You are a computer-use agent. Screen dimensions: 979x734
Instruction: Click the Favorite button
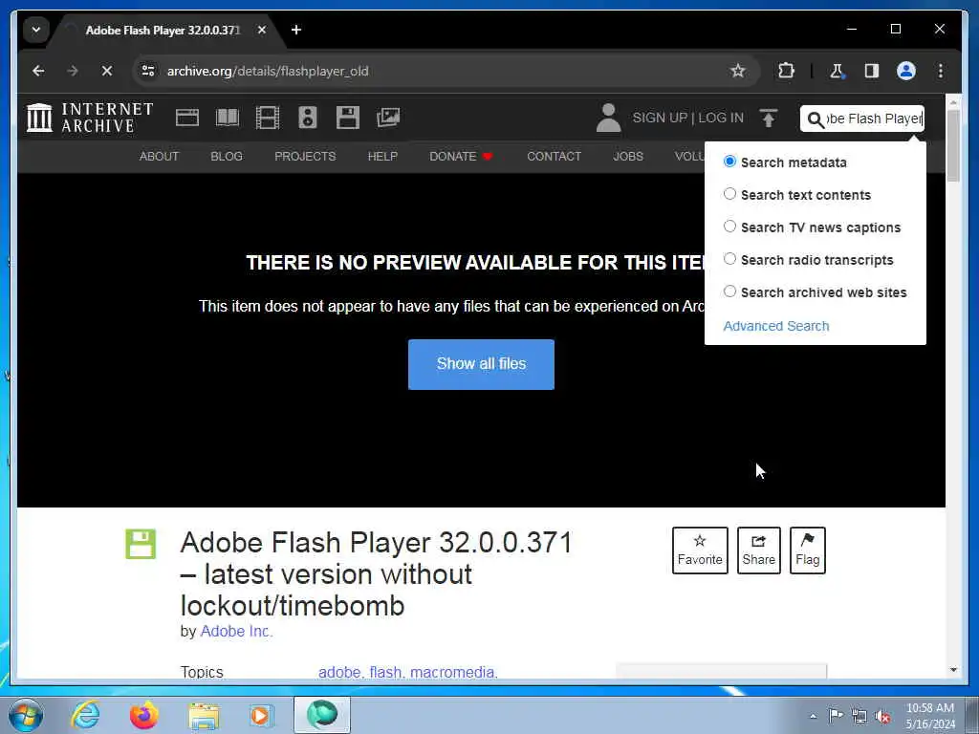pos(700,550)
